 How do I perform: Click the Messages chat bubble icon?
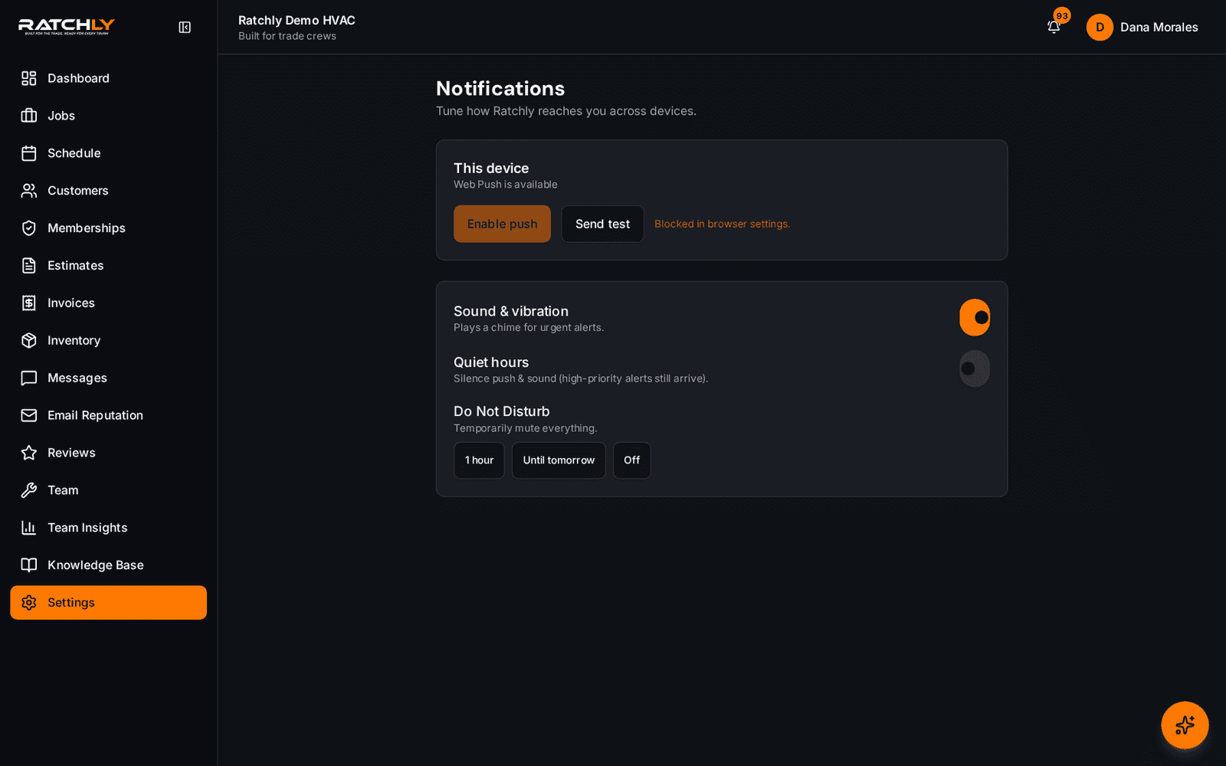[x=29, y=378]
